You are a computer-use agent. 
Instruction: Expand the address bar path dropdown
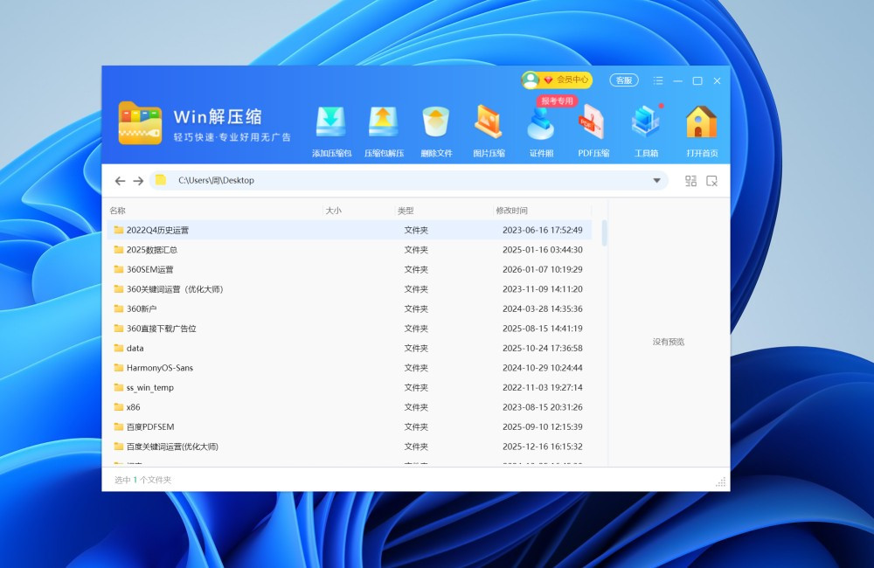pos(657,181)
